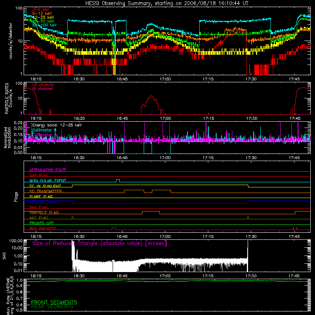Viewport: 315px width, 315px height.
Task: Click the BAD_PACKETS pulse near 16:42
Action: pyautogui.click(x=114, y=228)
